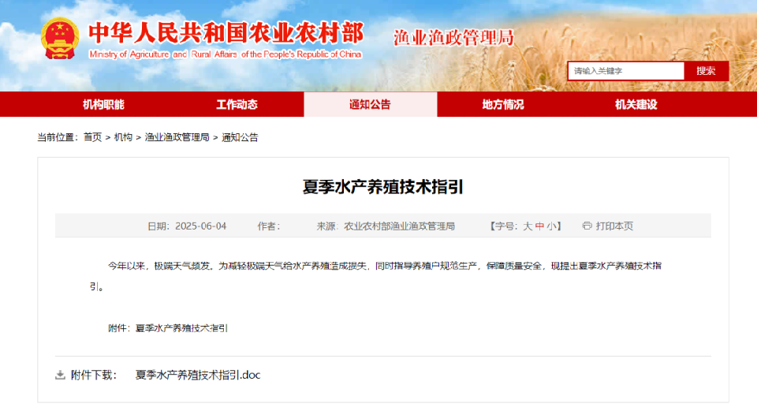Click the 附件：夏季水产养殖技术指引 line
Image resolution: width=757 pixels, height=411 pixels.
(x=167, y=328)
